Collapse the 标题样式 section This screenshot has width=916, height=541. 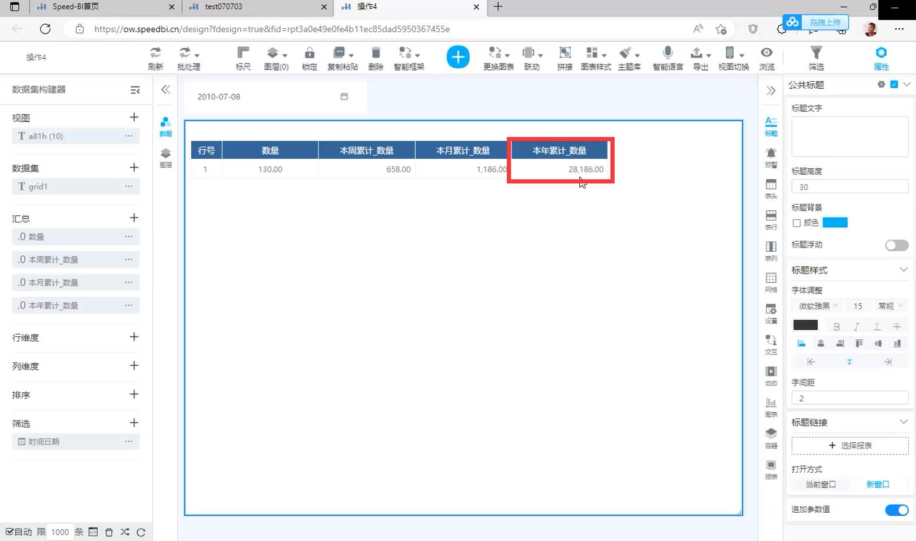tap(903, 270)
